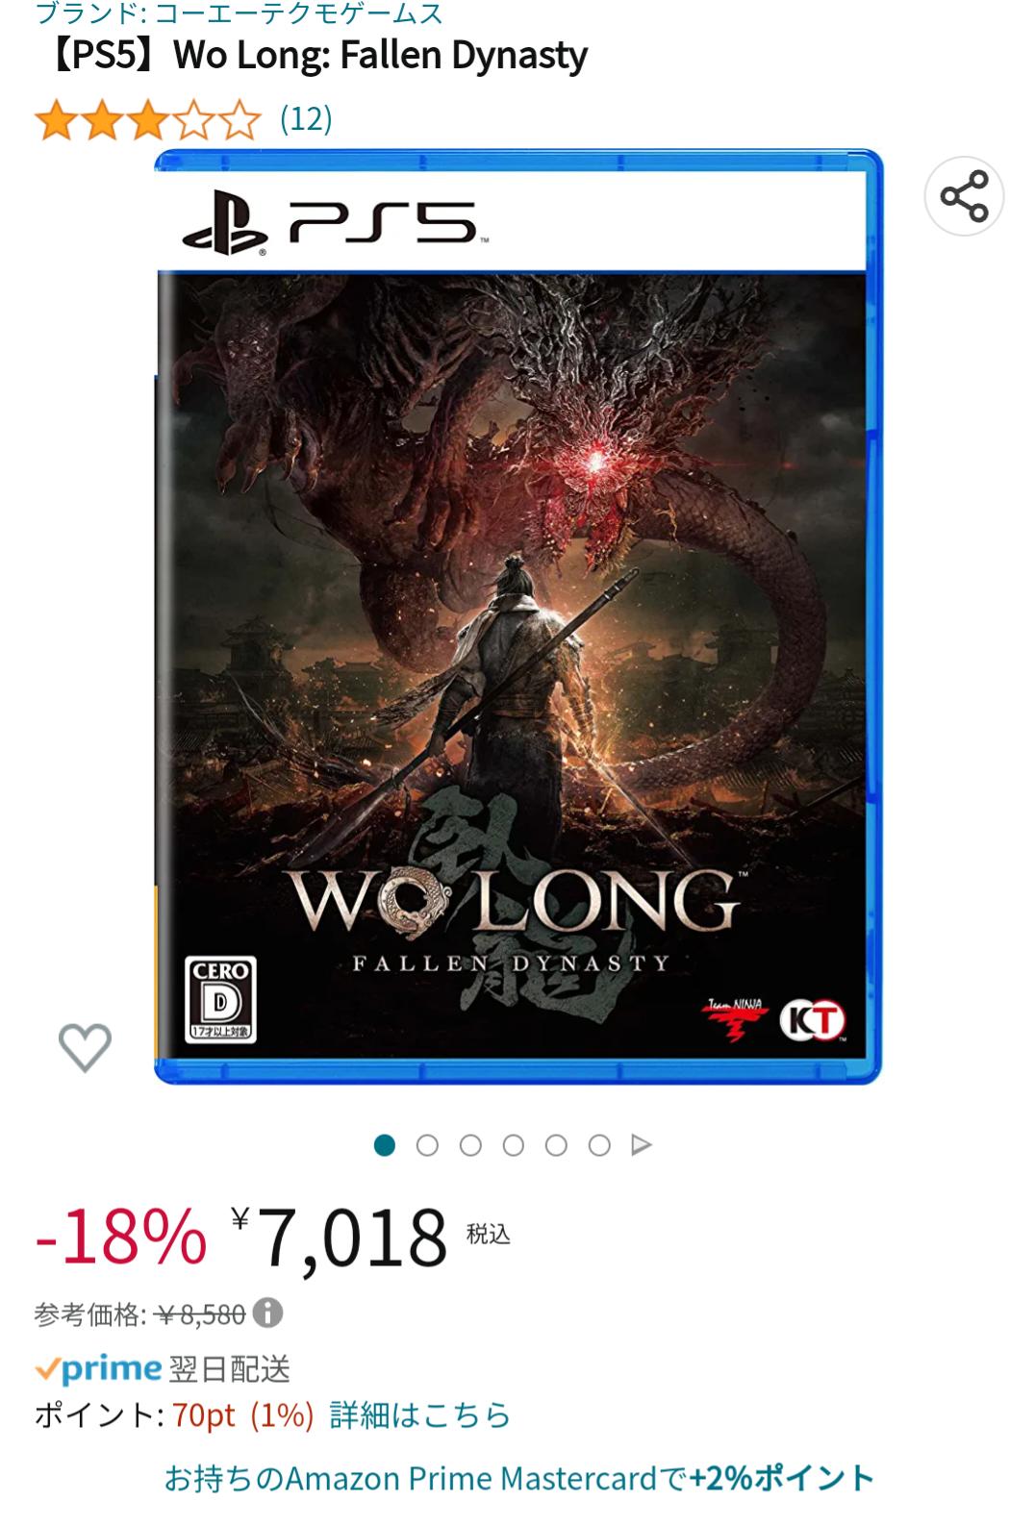Play product video arrow in carousel

click(642, 1144)
